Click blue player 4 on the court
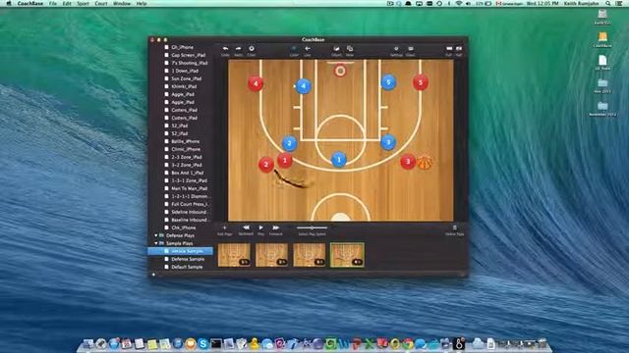This screenshot has width=629, height=353. [x=304, y=85]
